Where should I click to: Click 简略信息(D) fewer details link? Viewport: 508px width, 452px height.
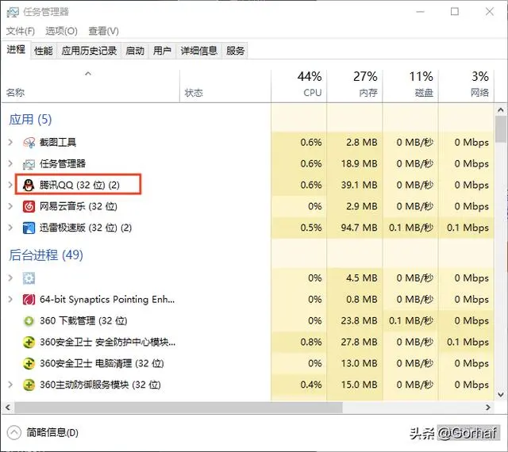[x=52, y=433]
